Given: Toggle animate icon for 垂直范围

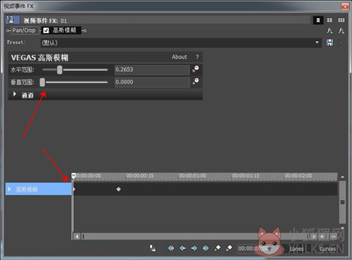Looking at the screenshot, I should pyautogui.click(x=196, y=82).
